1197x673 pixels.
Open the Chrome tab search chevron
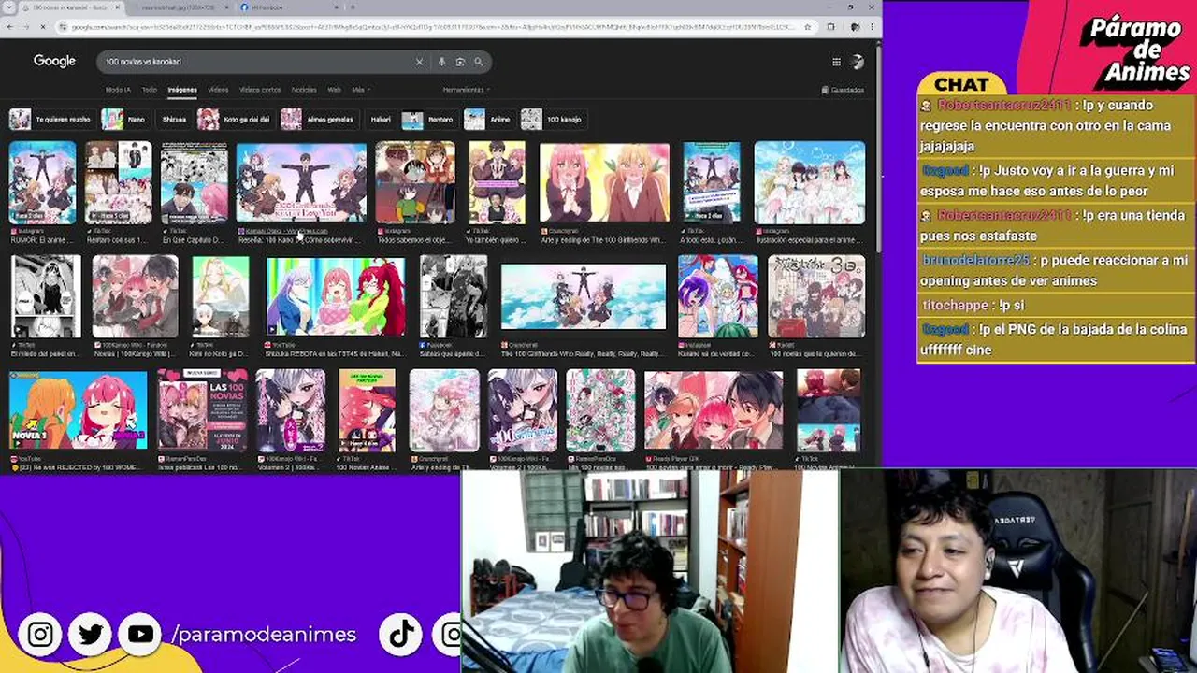coord(11,7)
